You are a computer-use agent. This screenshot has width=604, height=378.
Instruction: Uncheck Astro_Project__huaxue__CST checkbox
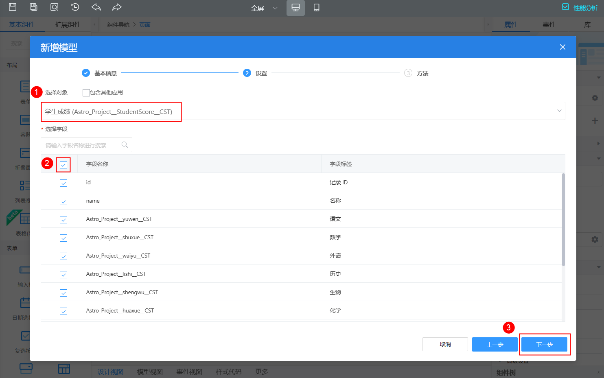pyautogui.click(x=63, y=311)
